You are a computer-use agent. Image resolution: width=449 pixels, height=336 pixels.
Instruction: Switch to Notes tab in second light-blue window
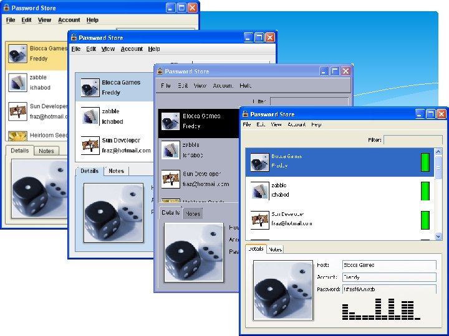116,171
